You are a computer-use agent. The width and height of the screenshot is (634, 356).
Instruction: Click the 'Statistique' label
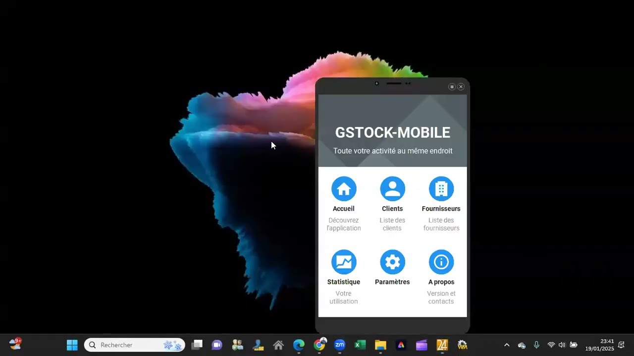(344, 282)
